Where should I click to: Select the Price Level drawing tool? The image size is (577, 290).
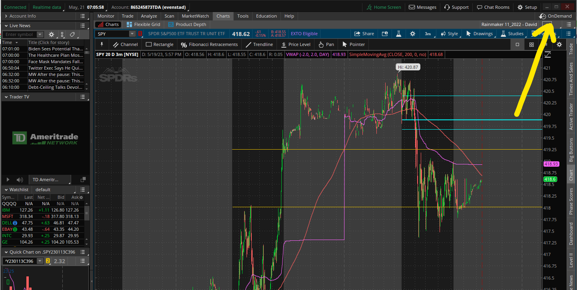[x=296, y=44]
